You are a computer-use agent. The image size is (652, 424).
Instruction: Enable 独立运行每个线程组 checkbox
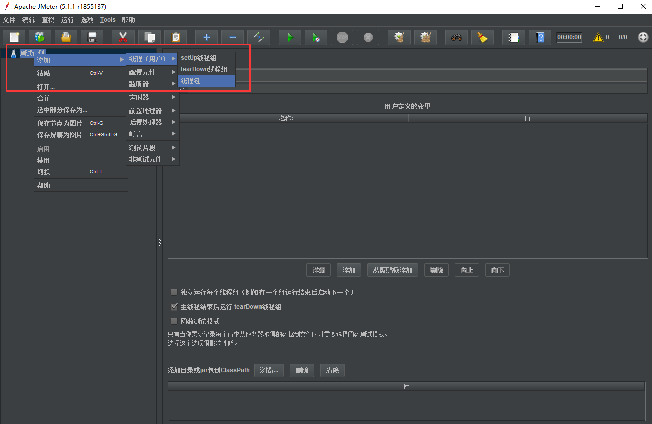pos(174,292)
